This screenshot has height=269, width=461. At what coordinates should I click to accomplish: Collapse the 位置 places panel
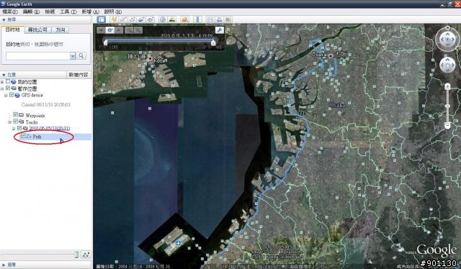pyautogui.click(x=4, y=75)
